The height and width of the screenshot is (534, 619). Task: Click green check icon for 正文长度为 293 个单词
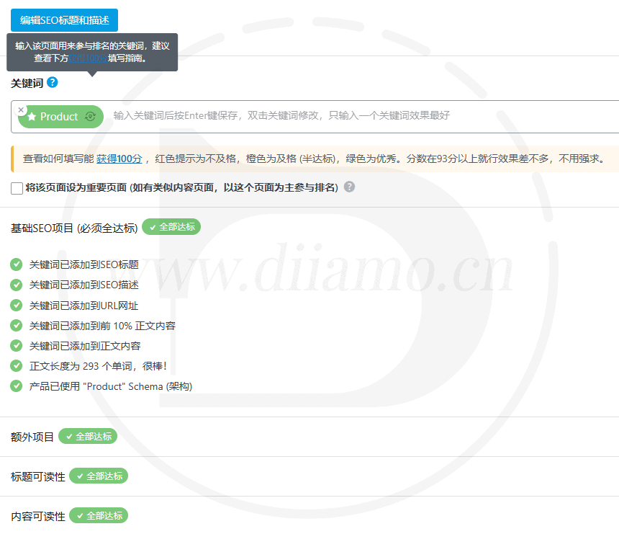pos(16,365)
